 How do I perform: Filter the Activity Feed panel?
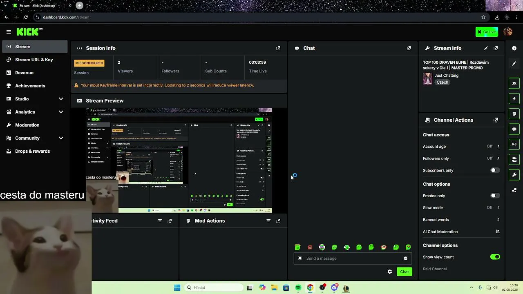tap(160, 221)
